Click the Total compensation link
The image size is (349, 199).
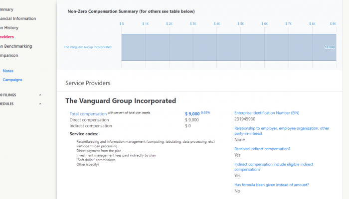click(88, 113)
